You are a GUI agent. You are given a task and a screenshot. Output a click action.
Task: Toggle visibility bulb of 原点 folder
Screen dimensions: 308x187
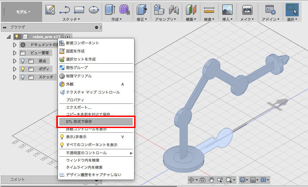(23, 61)
